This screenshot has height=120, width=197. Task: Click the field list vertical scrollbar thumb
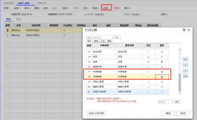tap(180, 83)
